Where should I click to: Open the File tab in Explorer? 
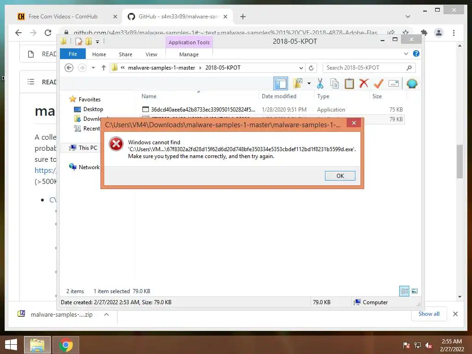click(73, 54)
